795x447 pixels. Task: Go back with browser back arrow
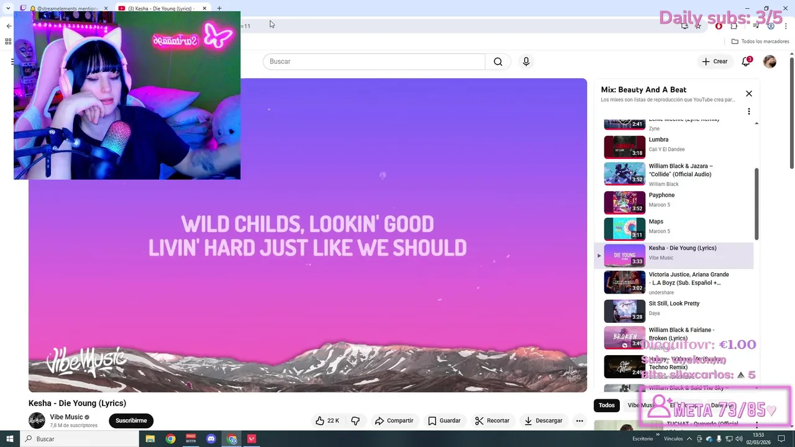(9, 26)
